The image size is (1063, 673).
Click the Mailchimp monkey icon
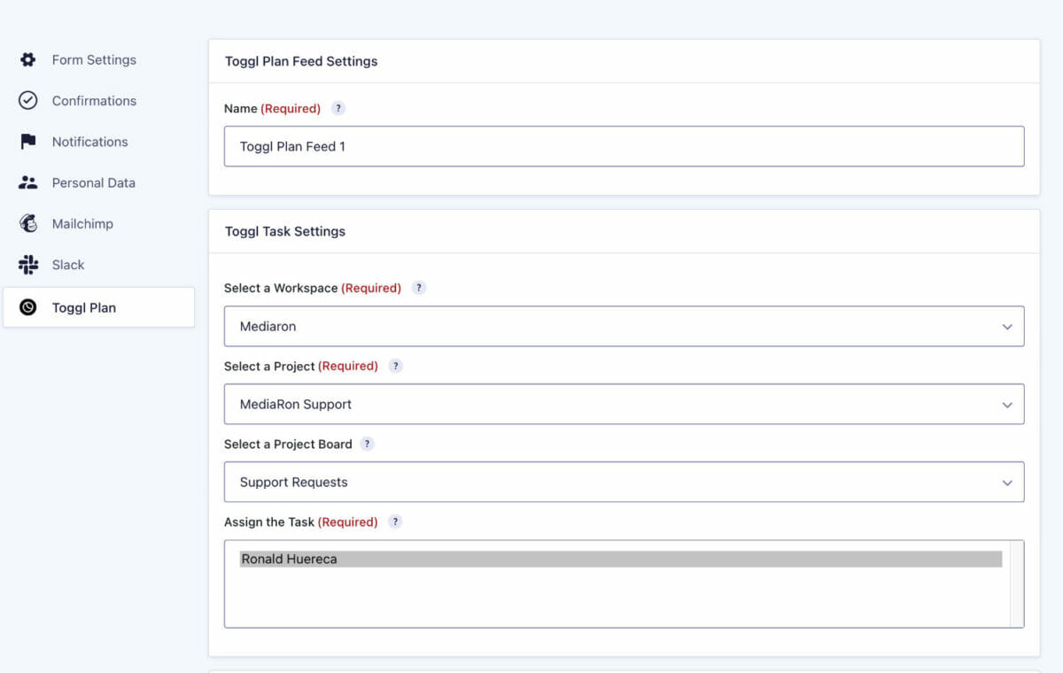click(28, 224)
